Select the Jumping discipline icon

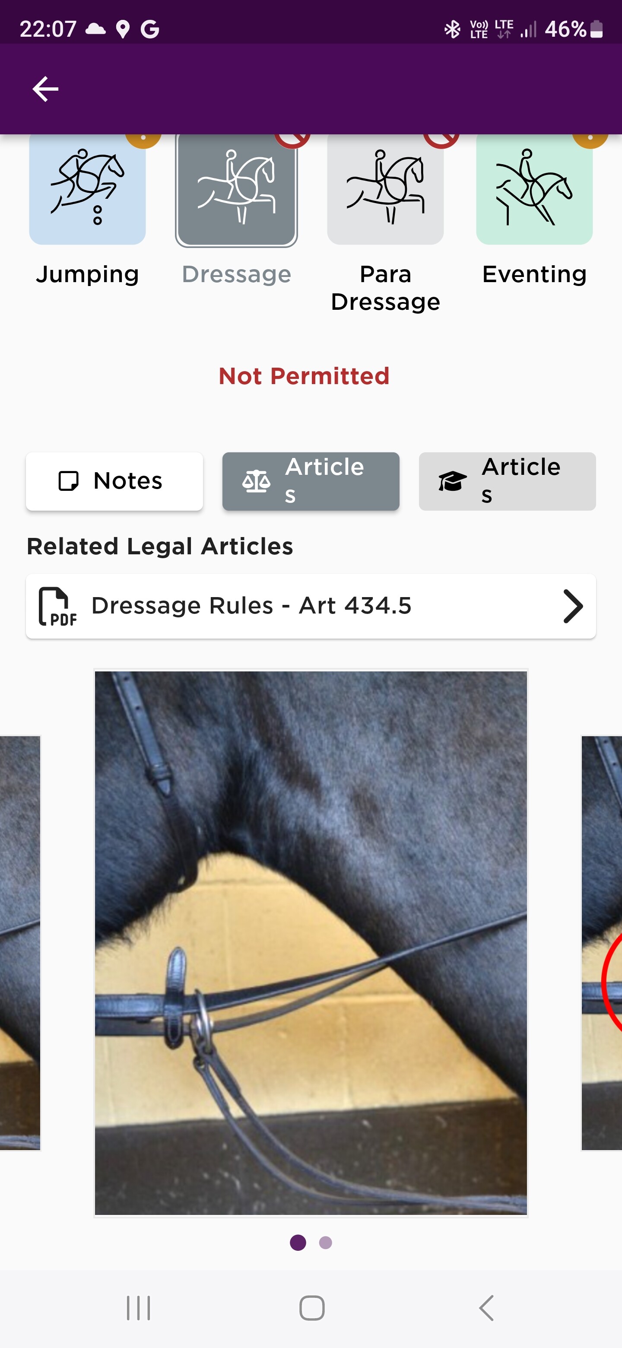click(87, 189)
